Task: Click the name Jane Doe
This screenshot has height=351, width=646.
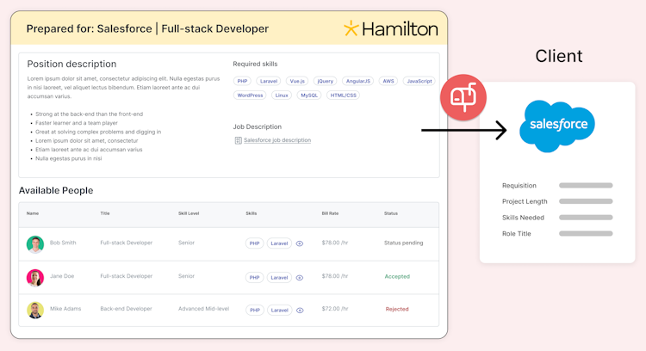Action: [x=62, y=276]
